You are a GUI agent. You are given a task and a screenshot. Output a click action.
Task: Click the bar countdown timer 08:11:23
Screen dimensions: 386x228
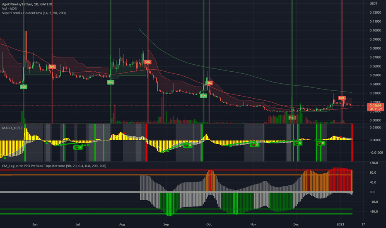click(375, 109)
